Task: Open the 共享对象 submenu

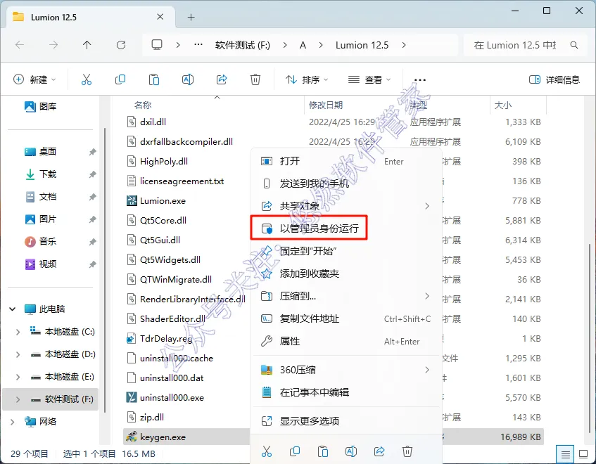Action: [346, 206]
